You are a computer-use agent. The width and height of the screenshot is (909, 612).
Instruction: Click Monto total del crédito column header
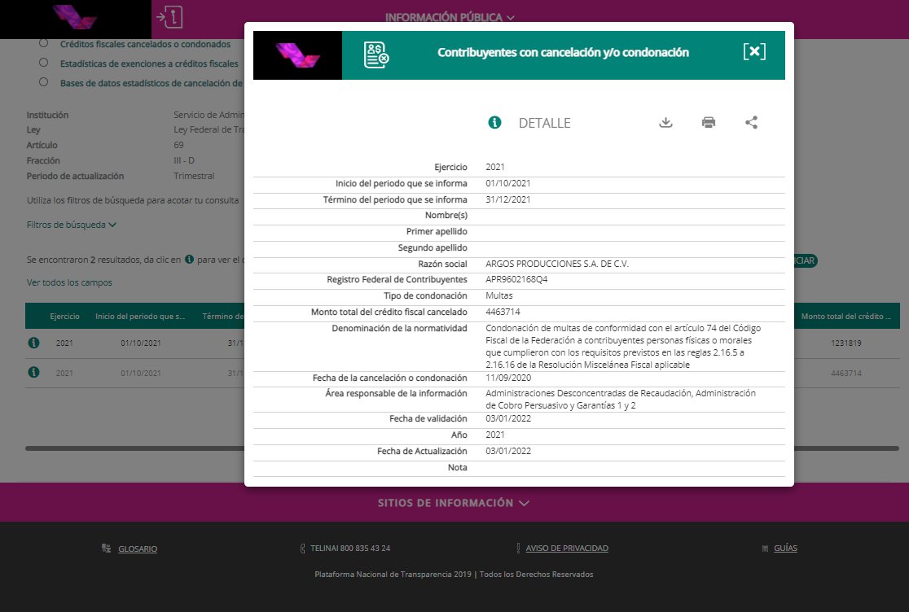[x=845, y=316]
